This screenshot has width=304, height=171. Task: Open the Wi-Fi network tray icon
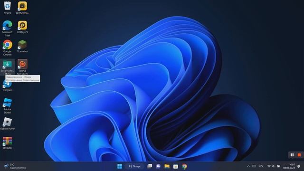(x=269, y=166)
